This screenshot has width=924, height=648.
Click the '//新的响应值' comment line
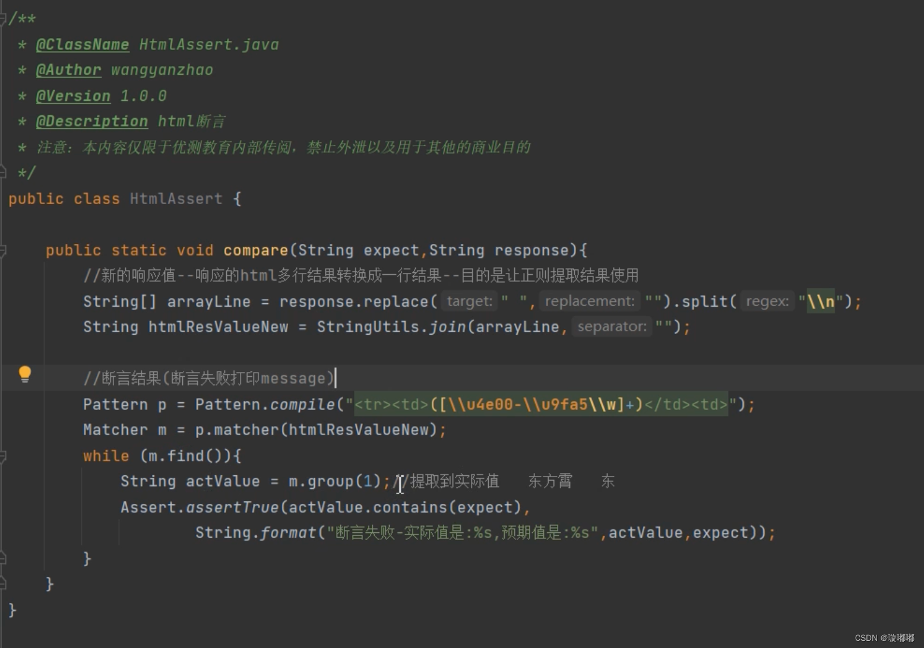point(360,275)
